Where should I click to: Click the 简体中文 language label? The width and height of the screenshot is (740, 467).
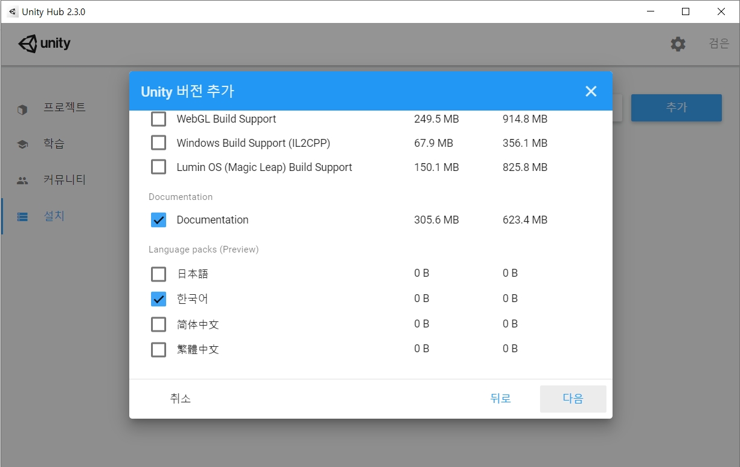[198, 324]
